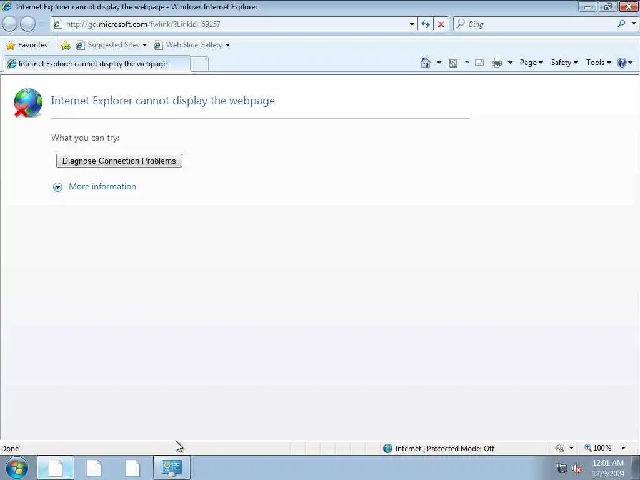This screenshot has width=640, height=480.
Task: Click the More information link
Action: pos(102,186)
